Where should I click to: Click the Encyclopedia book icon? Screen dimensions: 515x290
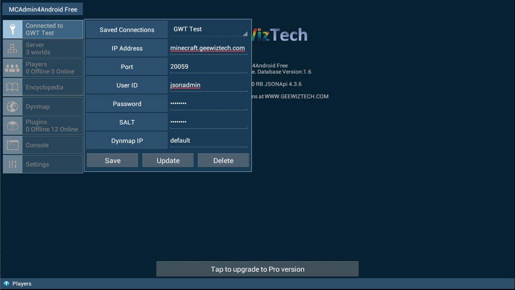(12, 87)
